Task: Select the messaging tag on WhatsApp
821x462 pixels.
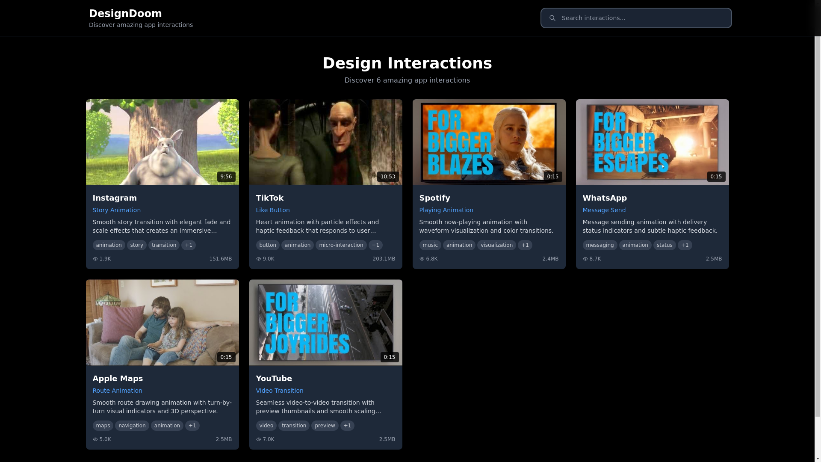Action: tap(600, 245)
